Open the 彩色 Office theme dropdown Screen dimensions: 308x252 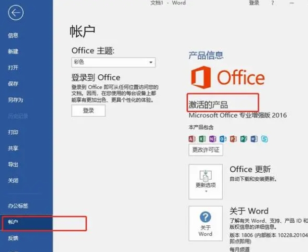114,63
